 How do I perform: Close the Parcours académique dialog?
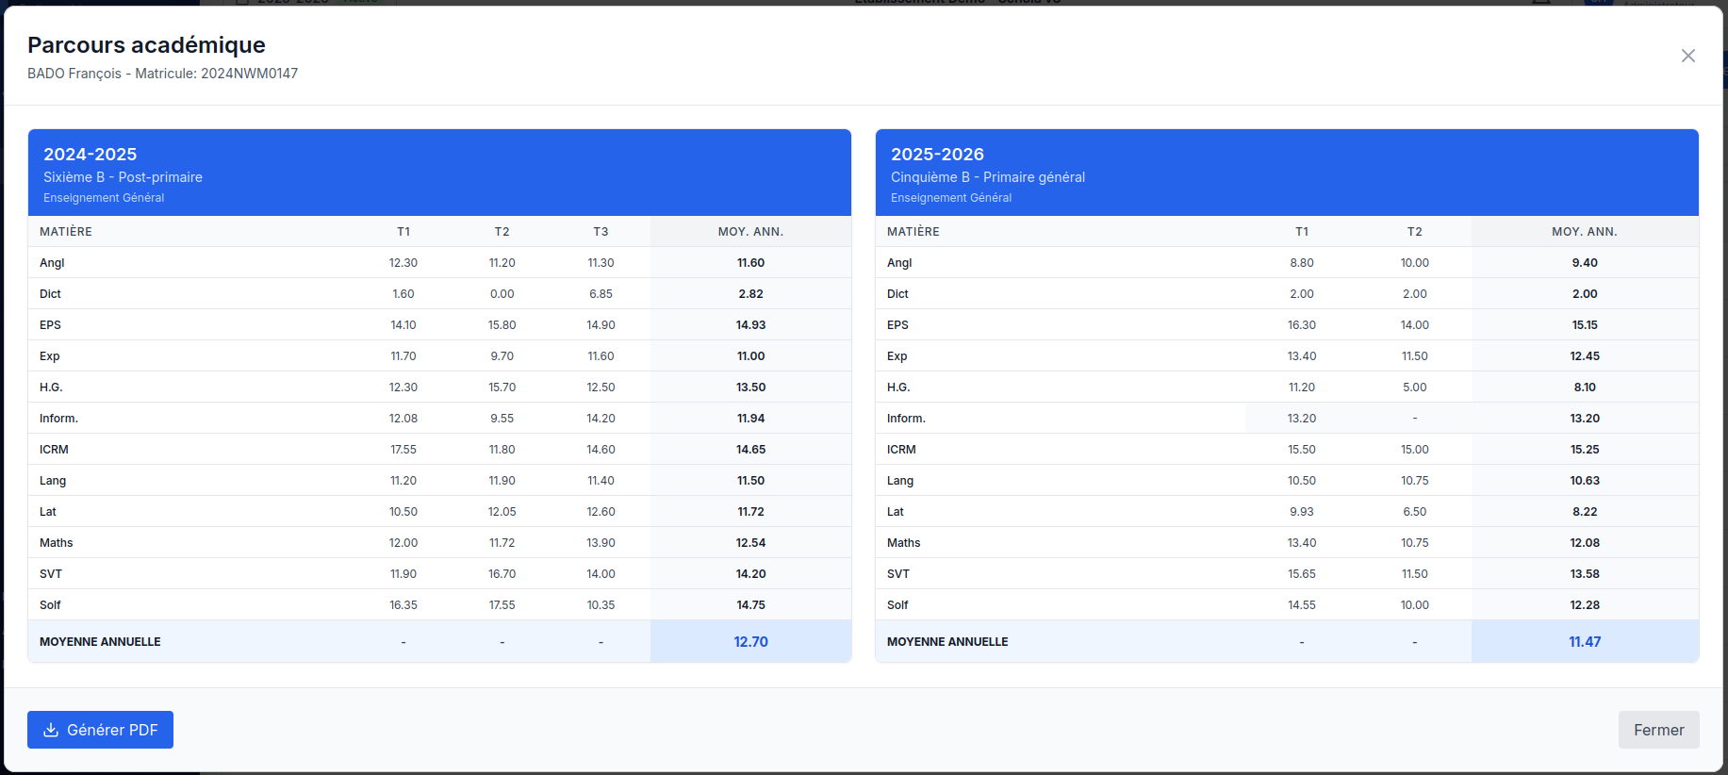[x=1687, y=56]
